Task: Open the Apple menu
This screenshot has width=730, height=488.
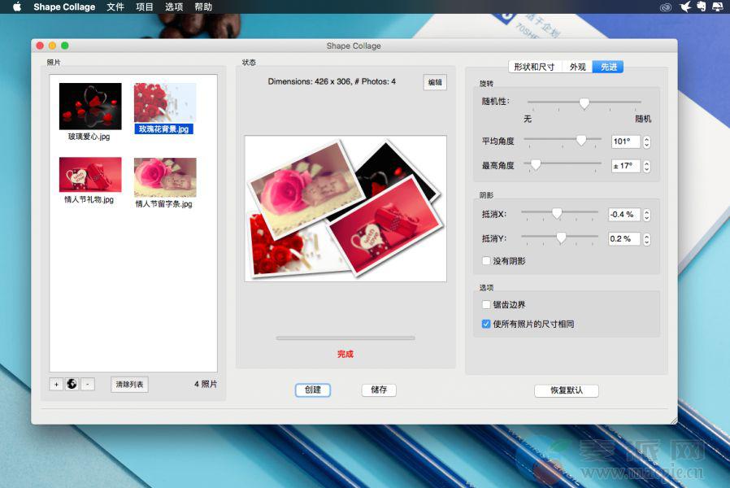Action: pos(16,7)
